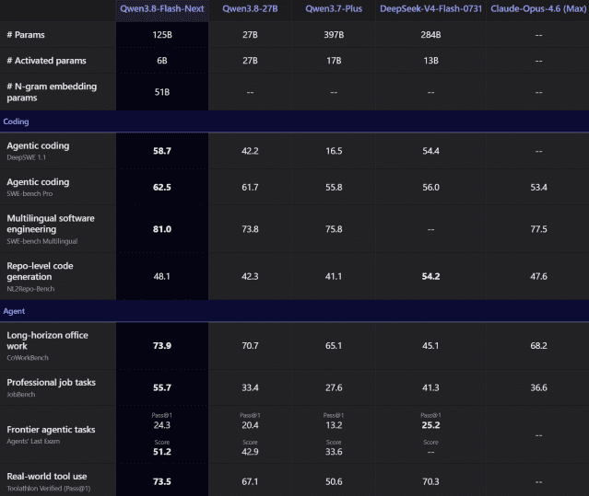
Task: Click the Coding section header
Action: coord(16,121)
